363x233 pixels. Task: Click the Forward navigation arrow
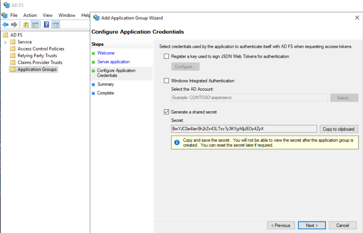pyautogui.click(x=14, y=24)
